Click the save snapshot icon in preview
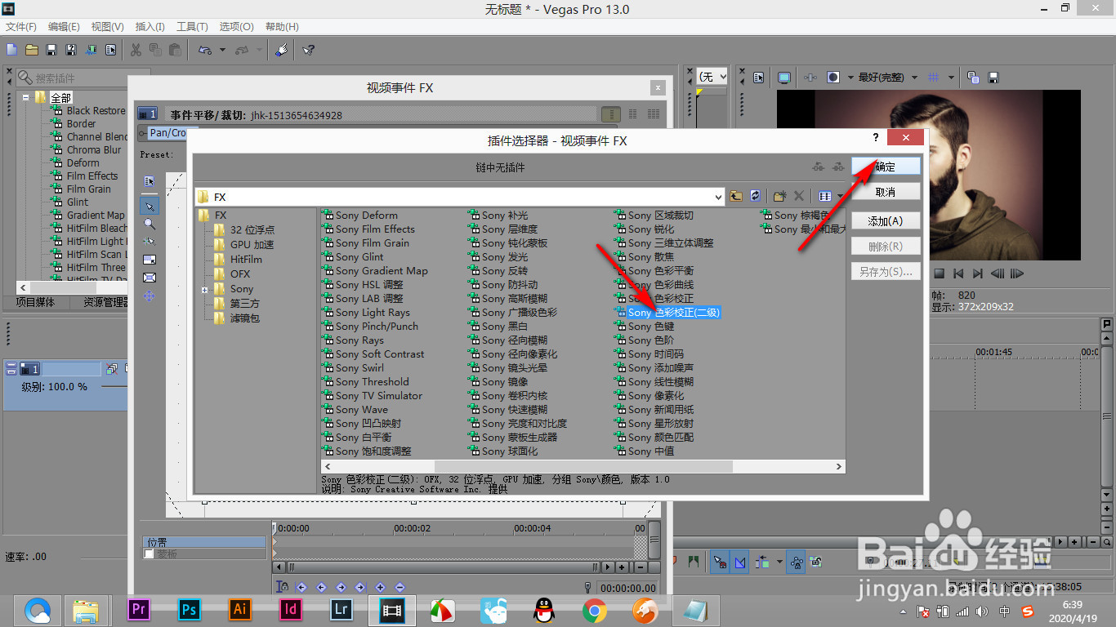1116x627 pixels. click(x=994, y=78)
